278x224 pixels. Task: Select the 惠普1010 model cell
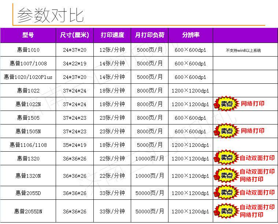pyautogui.click(x=28, y=50)
